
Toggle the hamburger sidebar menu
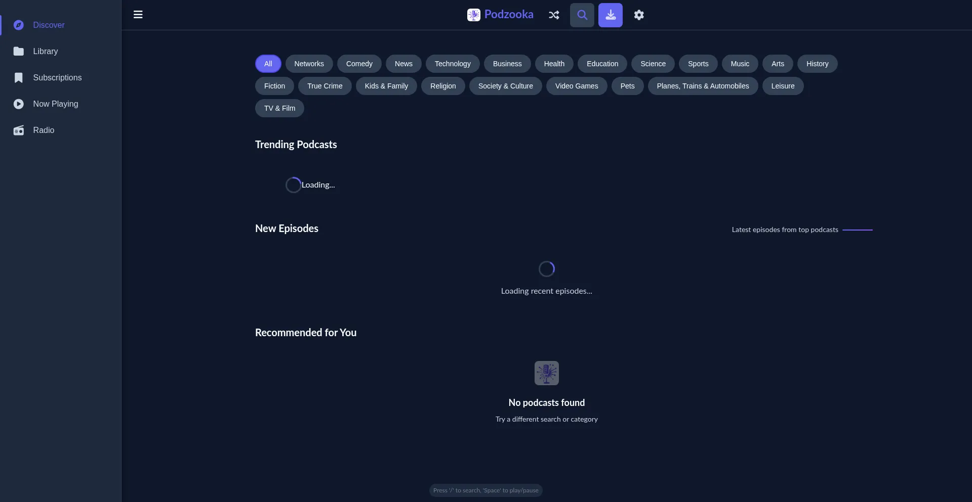pyautogui.click(x=138, y=15)
